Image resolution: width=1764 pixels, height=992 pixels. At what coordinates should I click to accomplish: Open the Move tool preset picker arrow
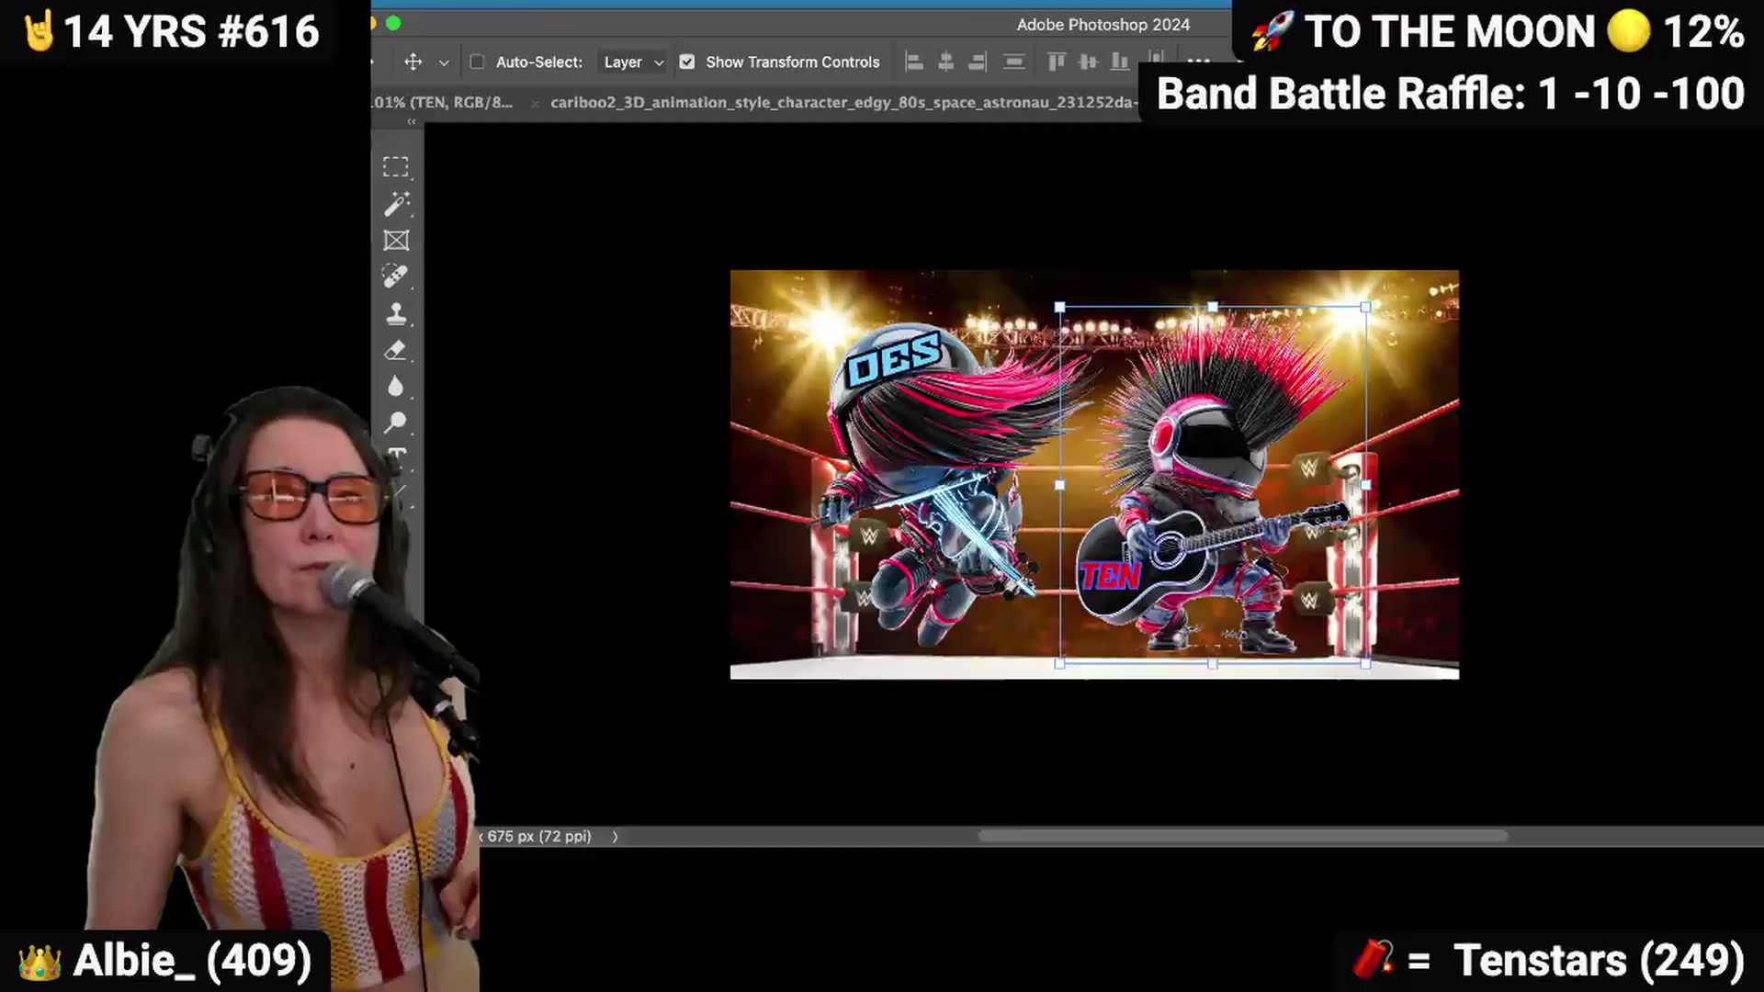point(444,62)
